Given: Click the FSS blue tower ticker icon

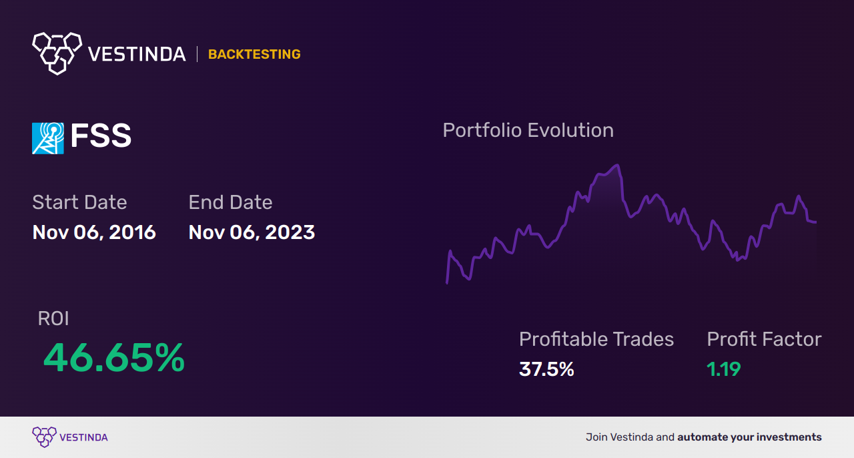Looking at the screenshot, I should tap(48, 138).
